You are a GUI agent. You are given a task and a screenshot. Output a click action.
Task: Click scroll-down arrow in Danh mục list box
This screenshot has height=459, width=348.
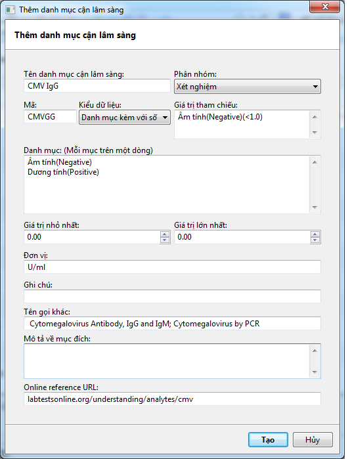pos(315,208)
